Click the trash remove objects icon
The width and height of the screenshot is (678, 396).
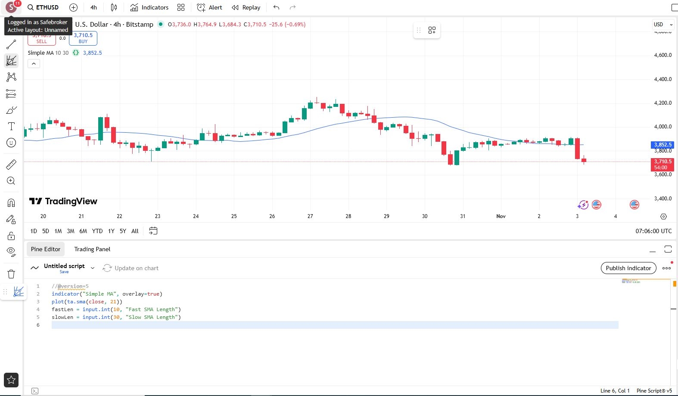[11, 274]
